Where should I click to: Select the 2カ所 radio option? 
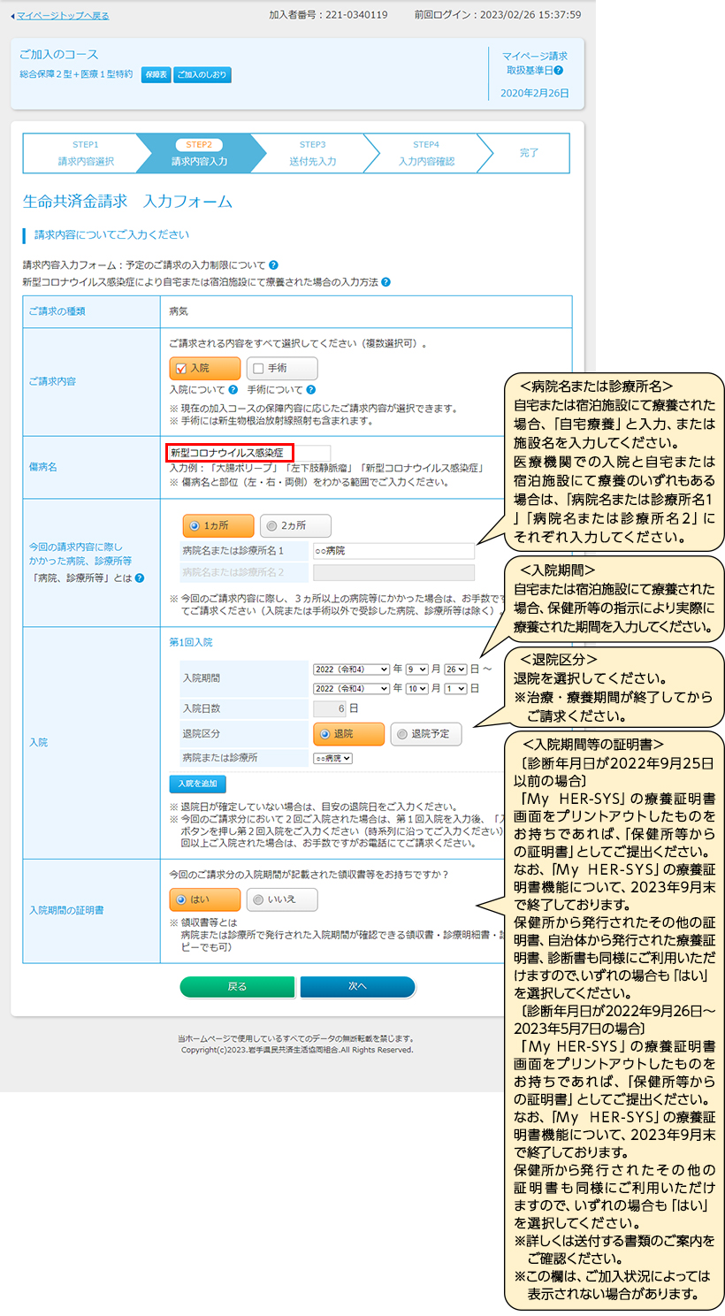point(272,526)
